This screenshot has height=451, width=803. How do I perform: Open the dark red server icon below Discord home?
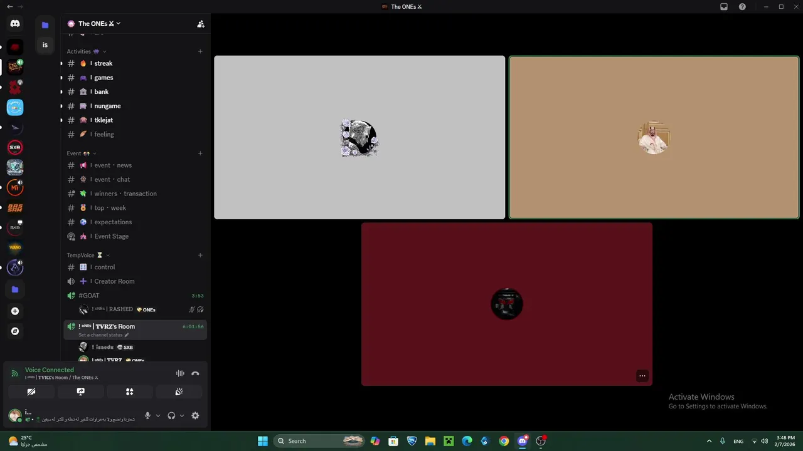click(15, 47)
